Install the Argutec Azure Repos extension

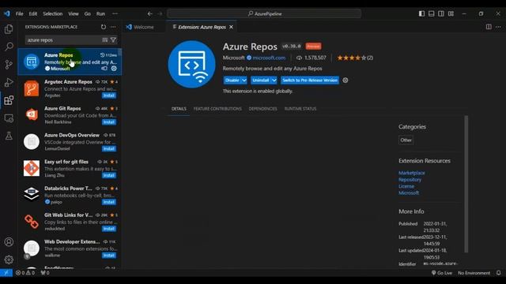(109, 95)
